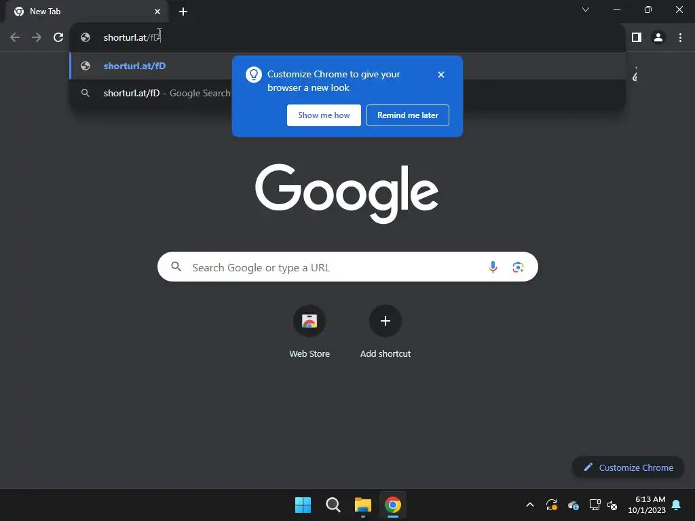The width and height of the screenshot is (695, 521).
Task: Click the Chrome taskbar icon
Action: 393,505
